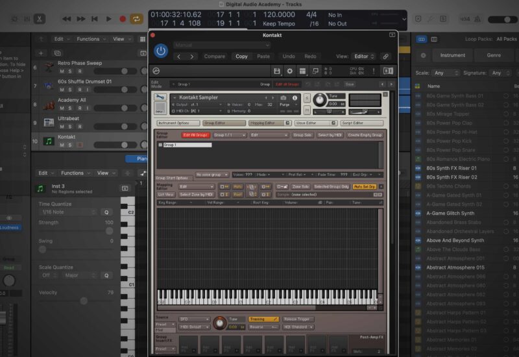Enable the Tracking button in Source

263,319
